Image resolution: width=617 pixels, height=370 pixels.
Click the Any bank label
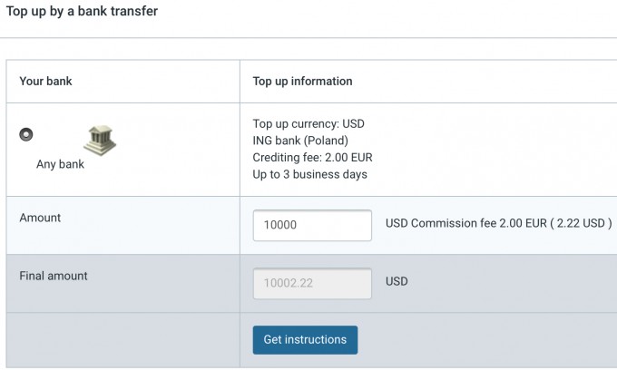[60, 164]
